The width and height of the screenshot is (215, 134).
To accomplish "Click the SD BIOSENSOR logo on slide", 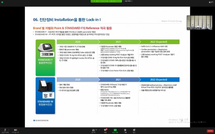I will click(41, 121).
